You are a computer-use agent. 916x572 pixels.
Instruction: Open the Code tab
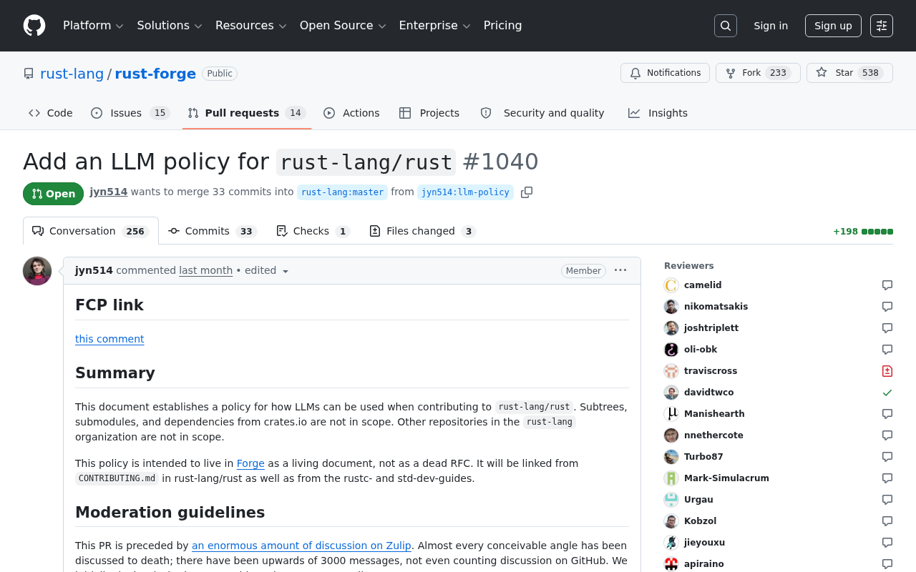click(x=51, y=113)
